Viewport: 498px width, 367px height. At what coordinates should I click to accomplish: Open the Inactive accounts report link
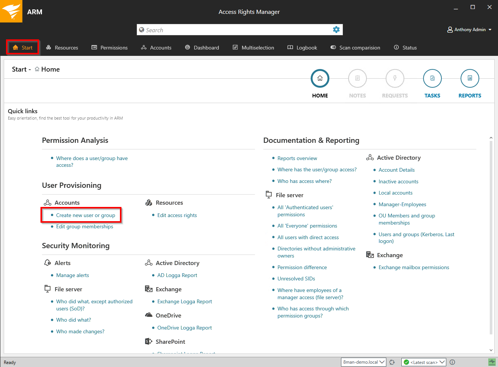[398, 181]
